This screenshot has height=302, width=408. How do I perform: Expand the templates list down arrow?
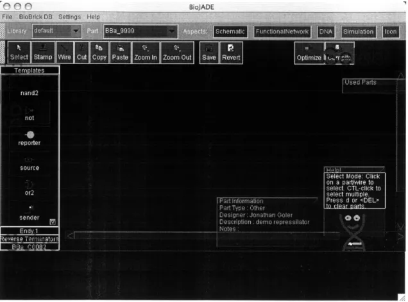(53, 222)
